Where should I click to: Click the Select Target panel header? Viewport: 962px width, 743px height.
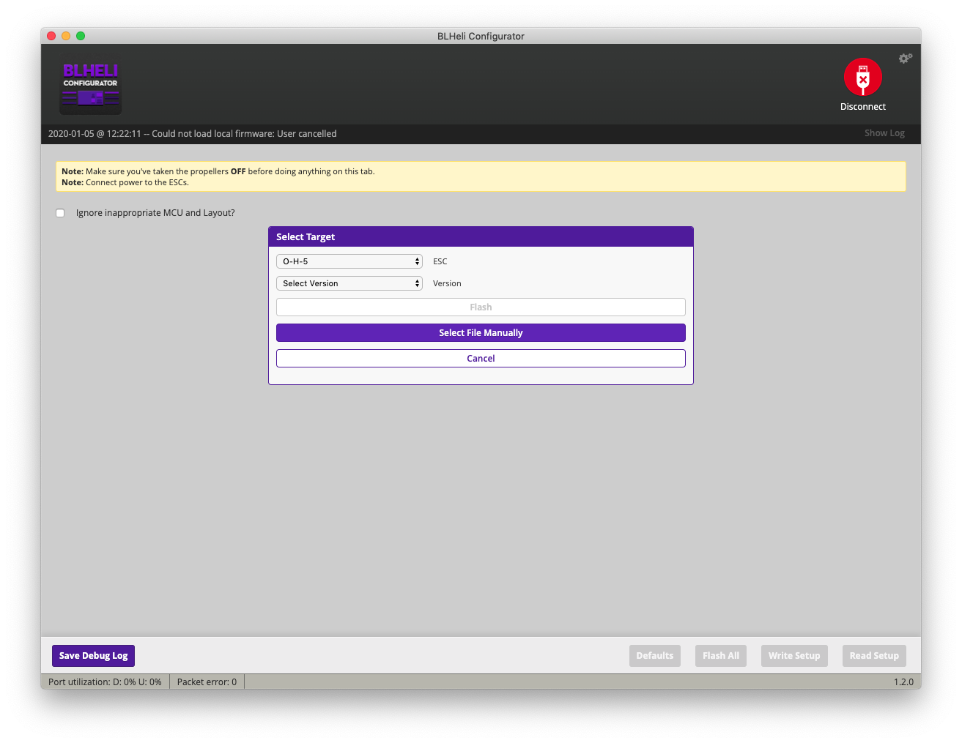click(x=481, y=237)
